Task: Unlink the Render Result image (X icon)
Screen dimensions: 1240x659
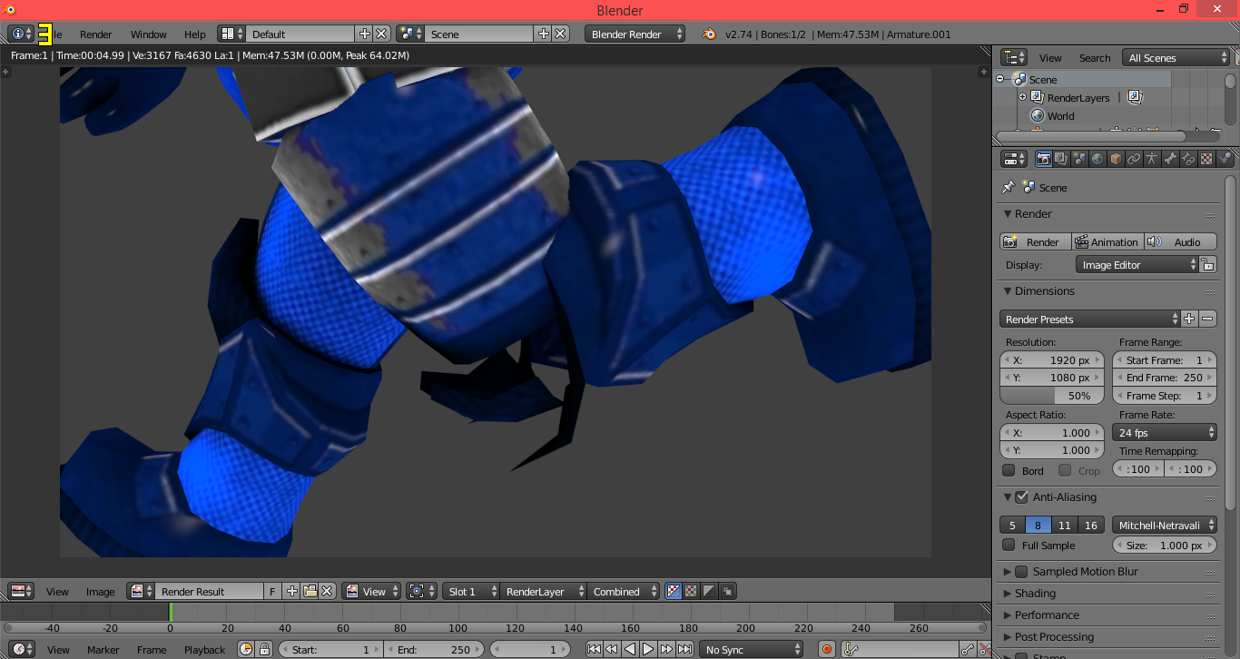Action: point(328,591)
